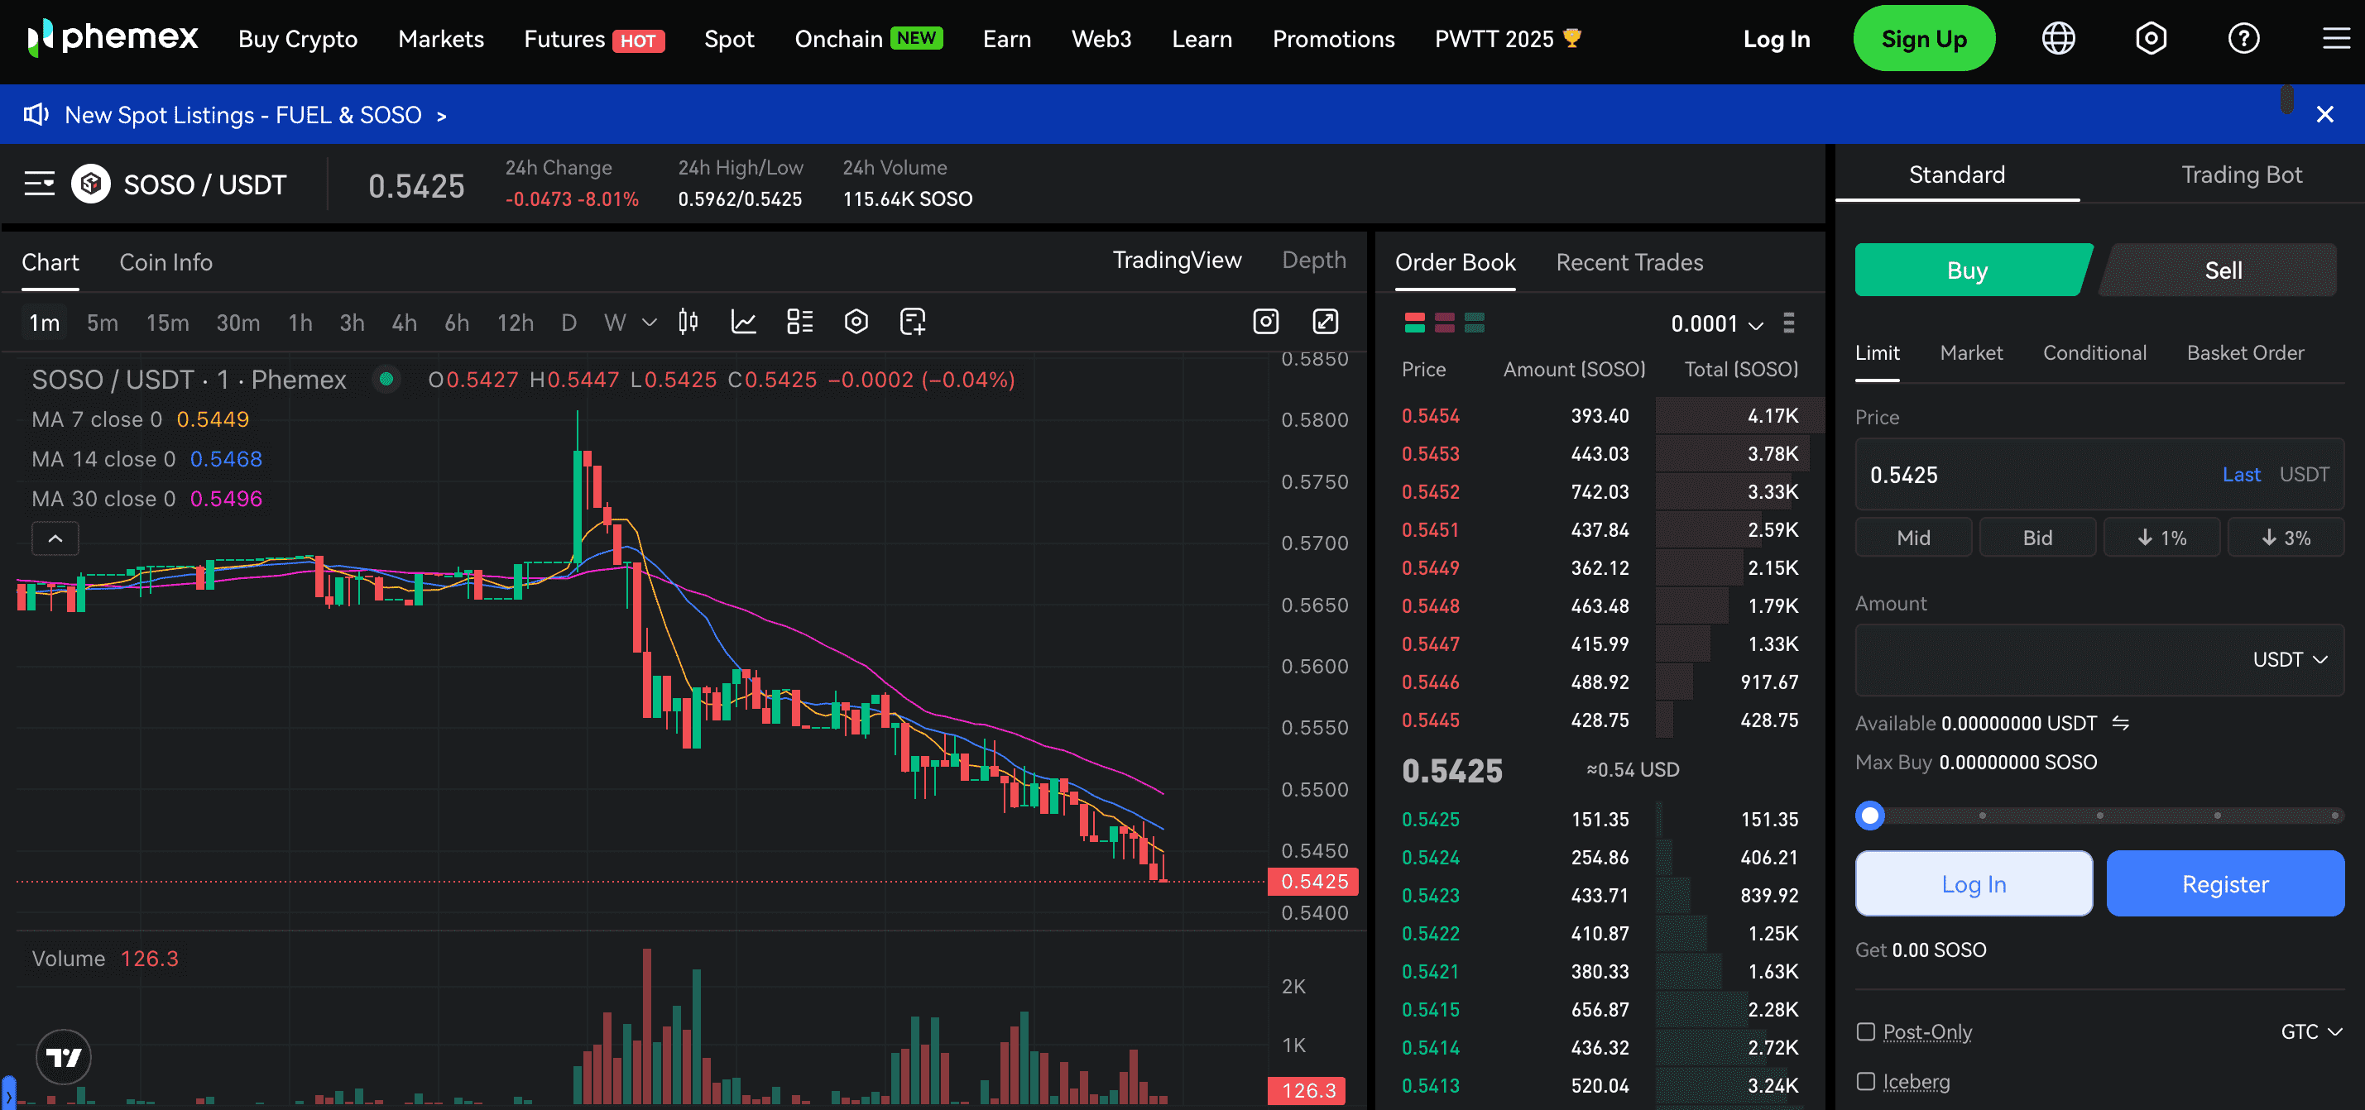Open the hamburger menu in header
The width and height of the screenshot is (2365, 1110).
pos(2335,39)
